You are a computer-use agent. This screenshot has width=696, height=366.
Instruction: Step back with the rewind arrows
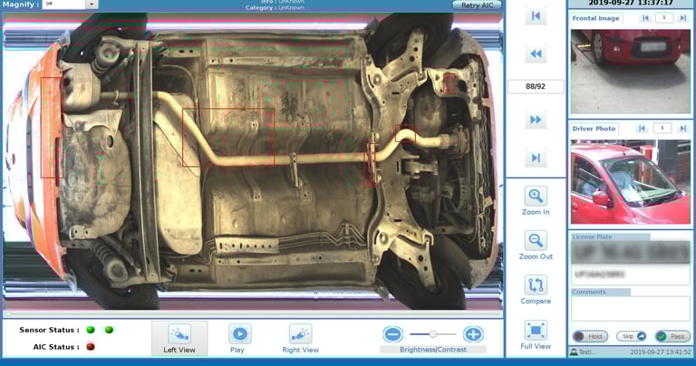pos(536,54)
